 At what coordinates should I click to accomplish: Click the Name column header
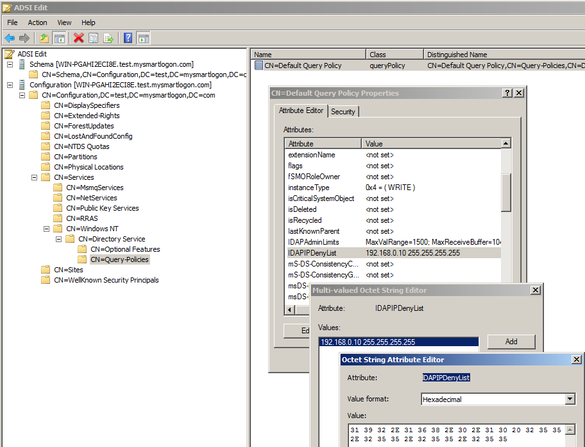[309, 55]
